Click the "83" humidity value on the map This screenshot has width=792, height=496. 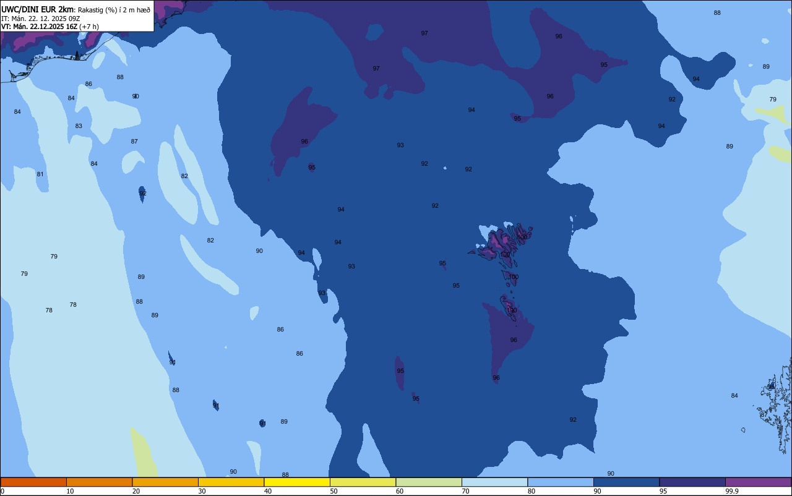click(x=79, y=126)
